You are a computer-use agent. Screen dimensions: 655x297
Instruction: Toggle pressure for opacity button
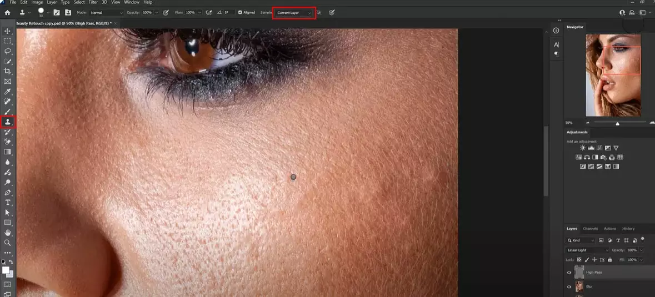166,13
